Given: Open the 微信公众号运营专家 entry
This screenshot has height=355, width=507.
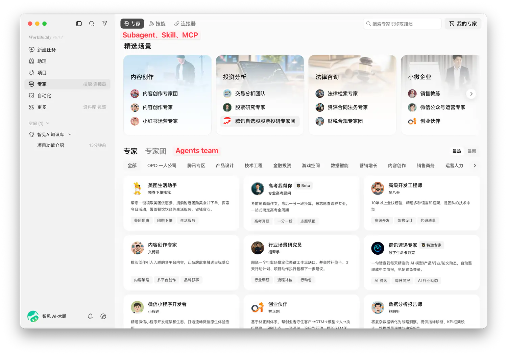Looking at the screenshot, I should point(437,107).
